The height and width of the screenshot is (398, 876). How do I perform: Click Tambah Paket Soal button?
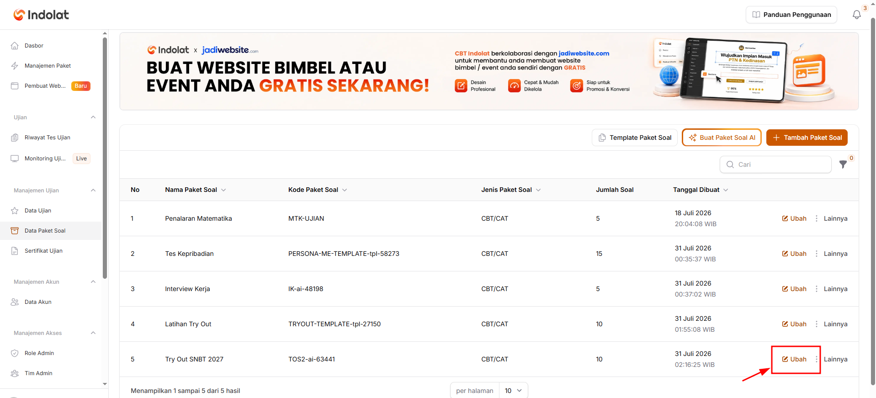[807, 138]
